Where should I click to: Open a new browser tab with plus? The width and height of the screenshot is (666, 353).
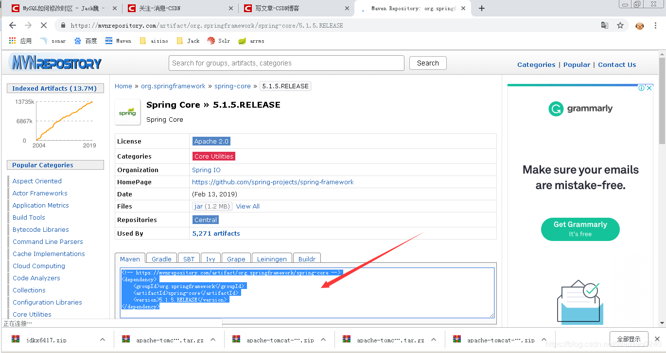coord(482,8)
